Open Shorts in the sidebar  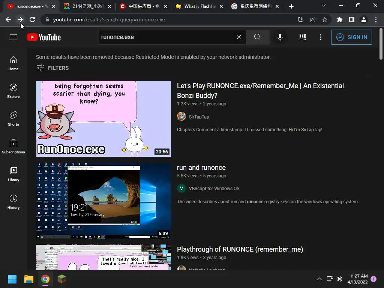13,119
